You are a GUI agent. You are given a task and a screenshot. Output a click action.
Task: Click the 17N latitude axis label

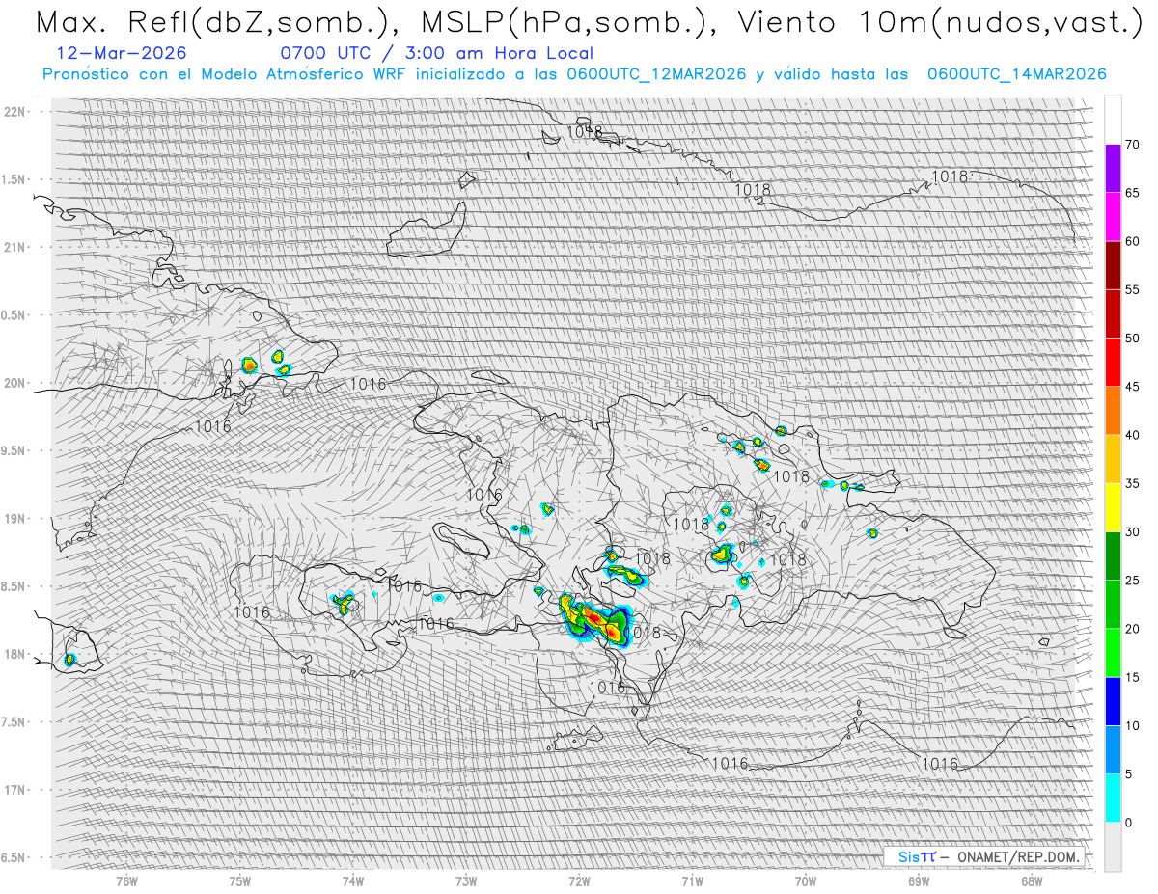[x=14, y=790]
